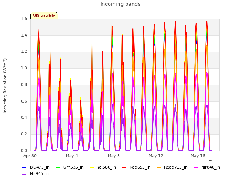Viewport: 242px width, 181px height.
Task: Click the 0.0 y-axis tick label
Action: point(24,150)
